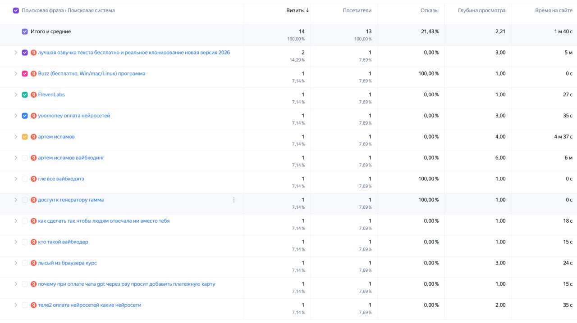Expand the 'почему при оплате чата gpt' row
Viewport: 577px width, 323px height.
[16, 284]
